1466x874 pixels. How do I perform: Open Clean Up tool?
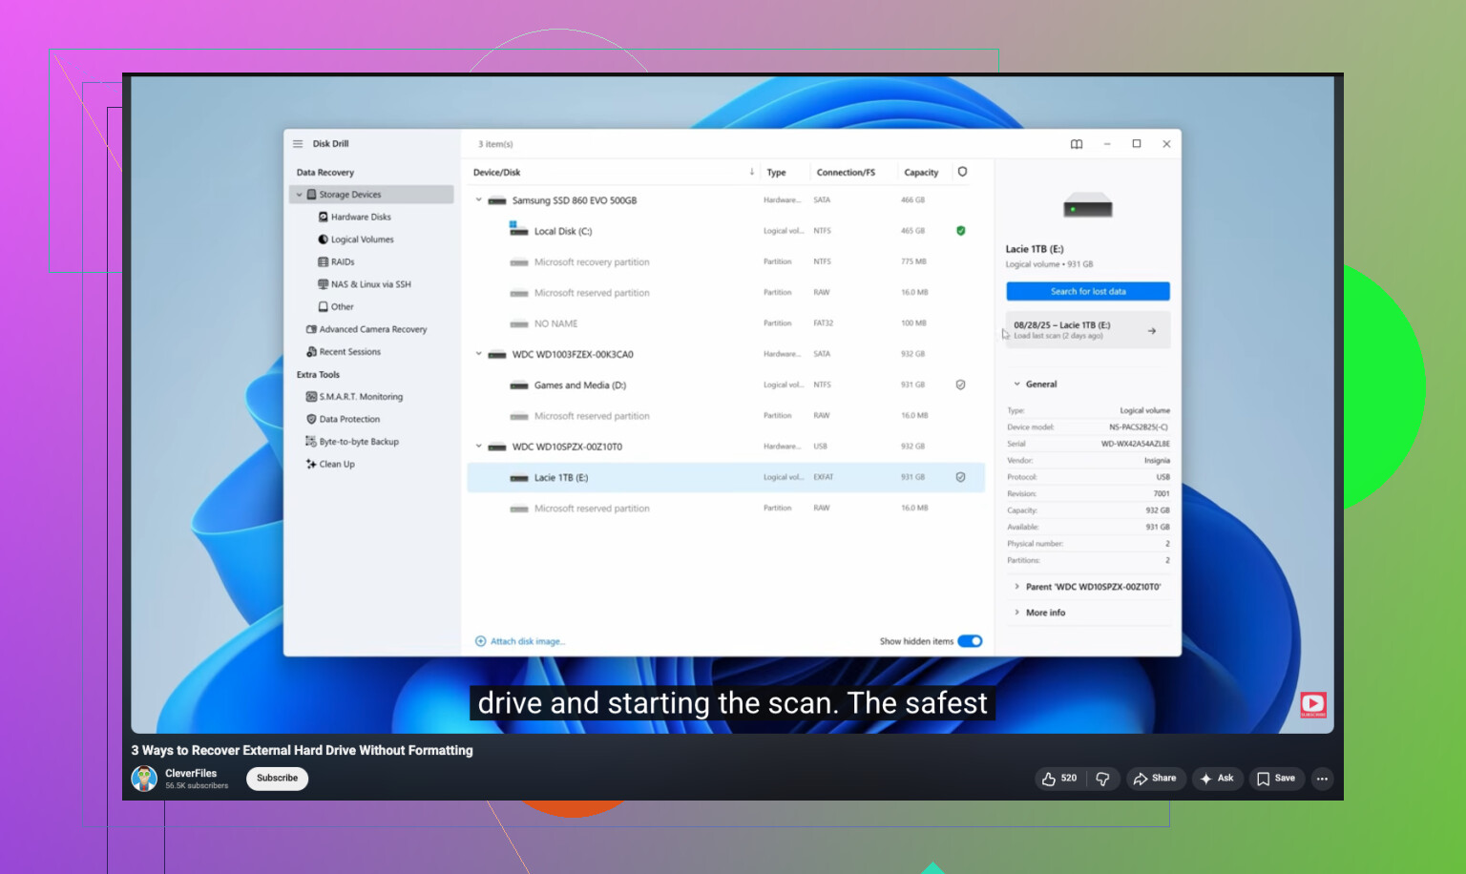(337, 465)
